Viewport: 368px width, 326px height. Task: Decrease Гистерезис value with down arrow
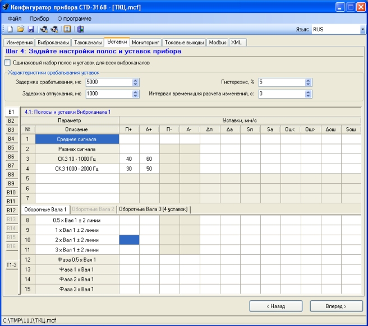308,84
